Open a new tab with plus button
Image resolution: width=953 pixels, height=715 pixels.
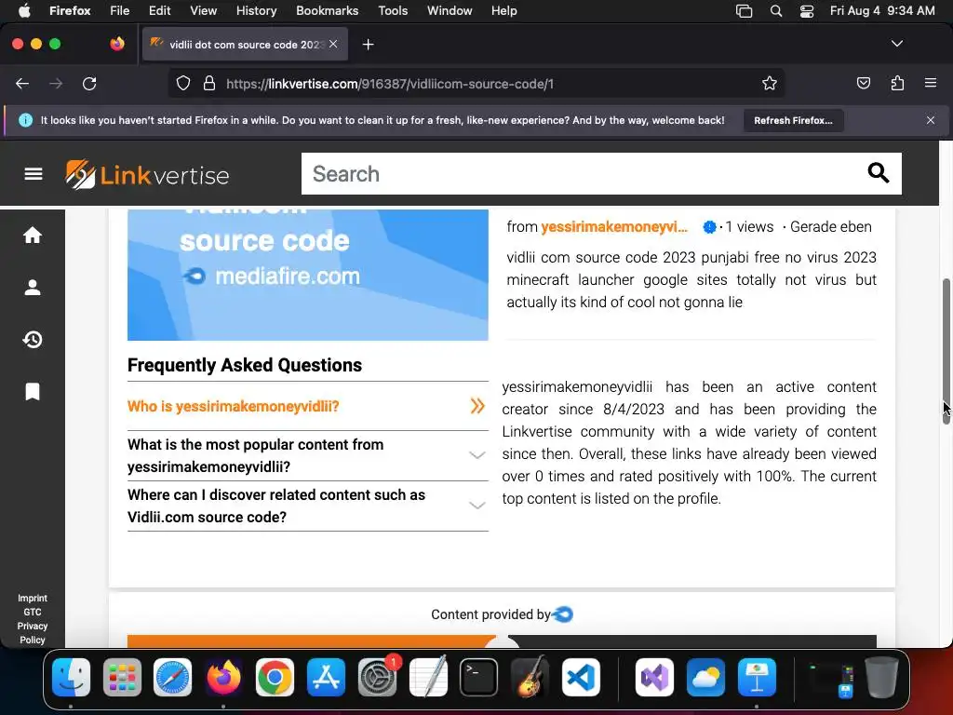368,45
